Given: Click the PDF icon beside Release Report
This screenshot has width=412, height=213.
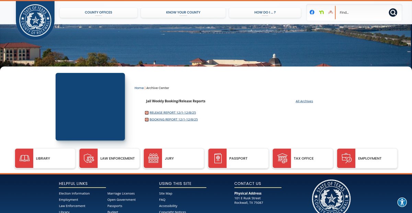Looking at the screenshot, I should click(147, 113).
